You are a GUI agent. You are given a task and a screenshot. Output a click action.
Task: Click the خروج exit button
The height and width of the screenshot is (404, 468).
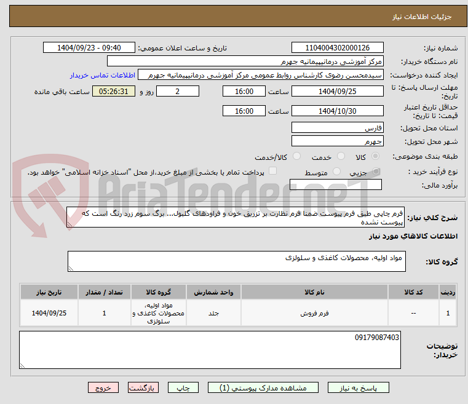pos(103,387)
